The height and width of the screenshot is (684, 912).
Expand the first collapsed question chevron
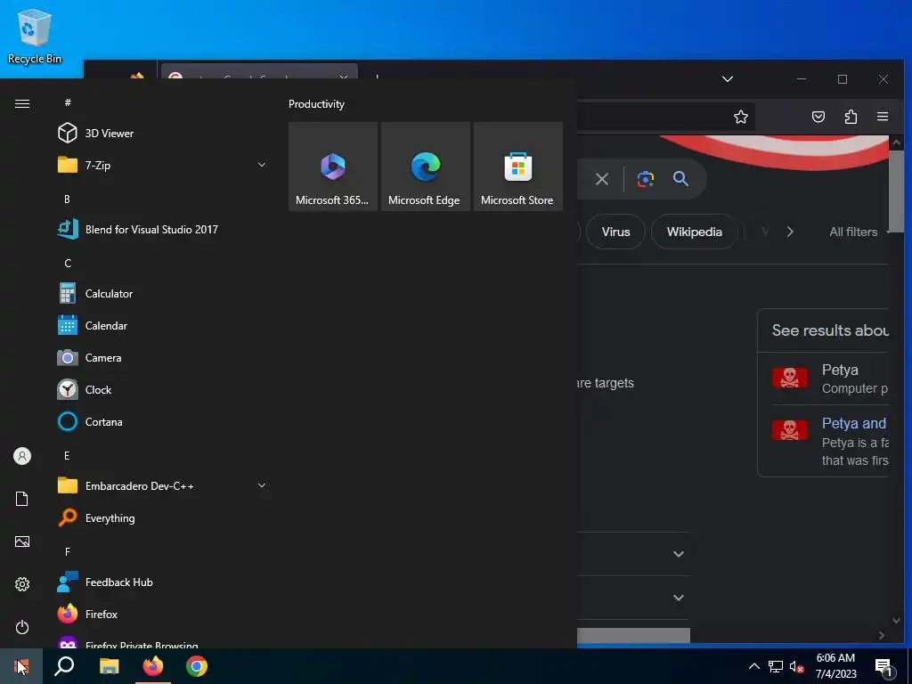[x=678, y=554]
